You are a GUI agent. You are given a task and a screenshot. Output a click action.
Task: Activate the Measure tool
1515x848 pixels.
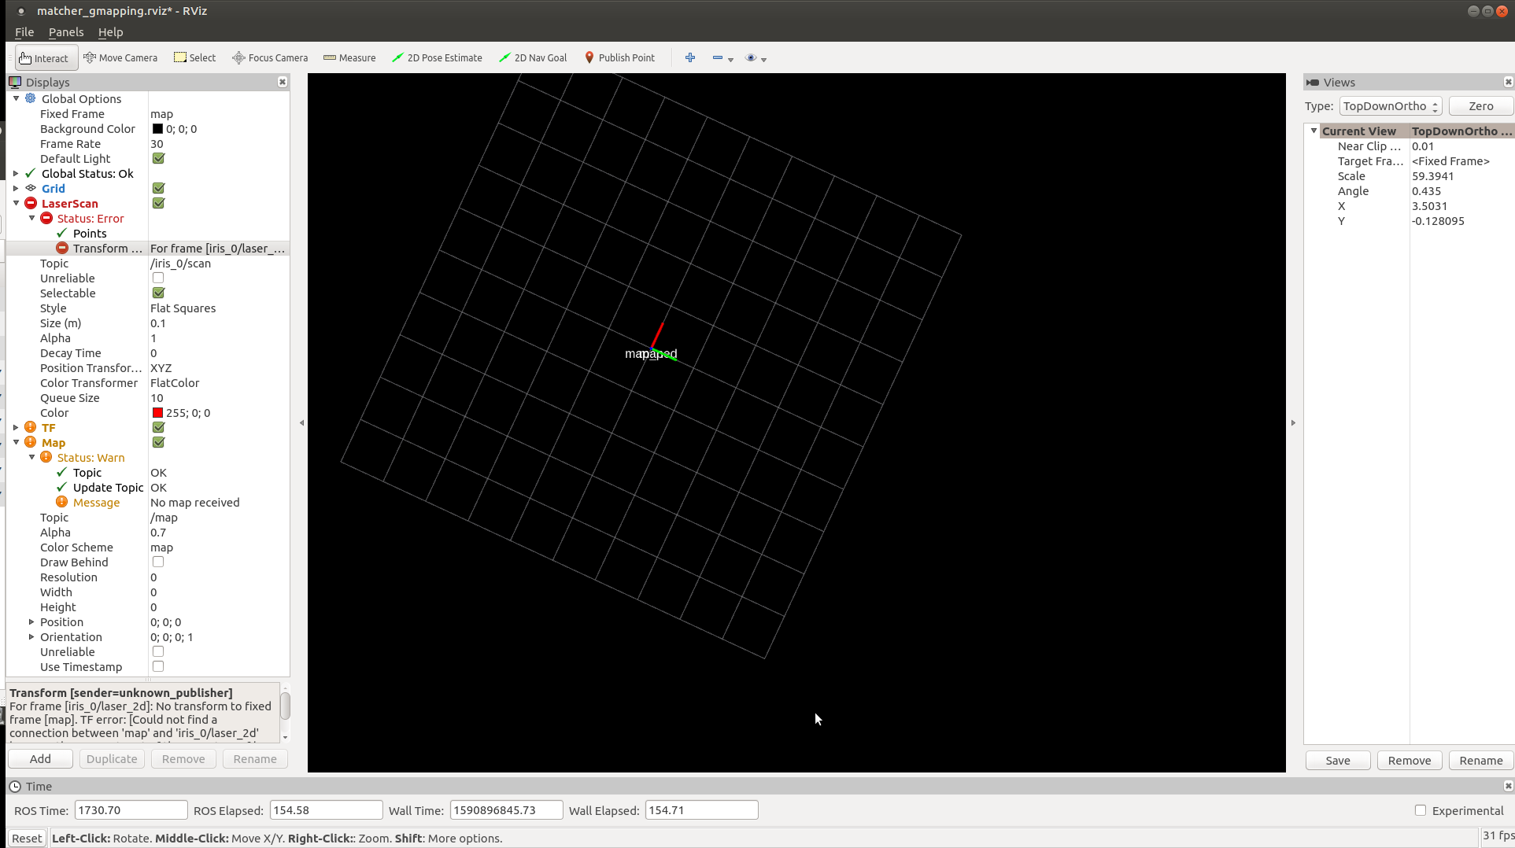click(x=349, y=57)
